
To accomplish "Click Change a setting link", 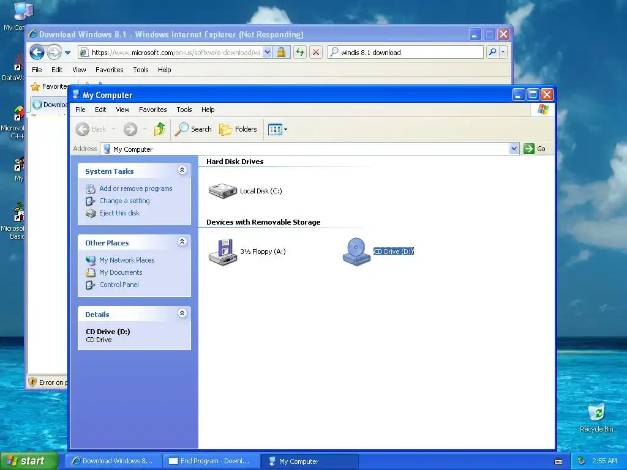I will point(124,201).
